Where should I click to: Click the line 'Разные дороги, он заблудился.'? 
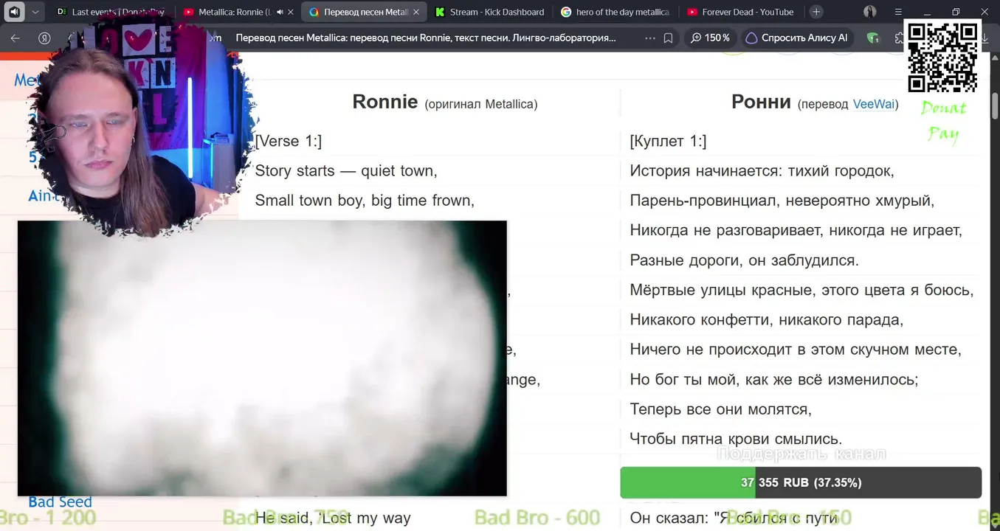[744, 260]
